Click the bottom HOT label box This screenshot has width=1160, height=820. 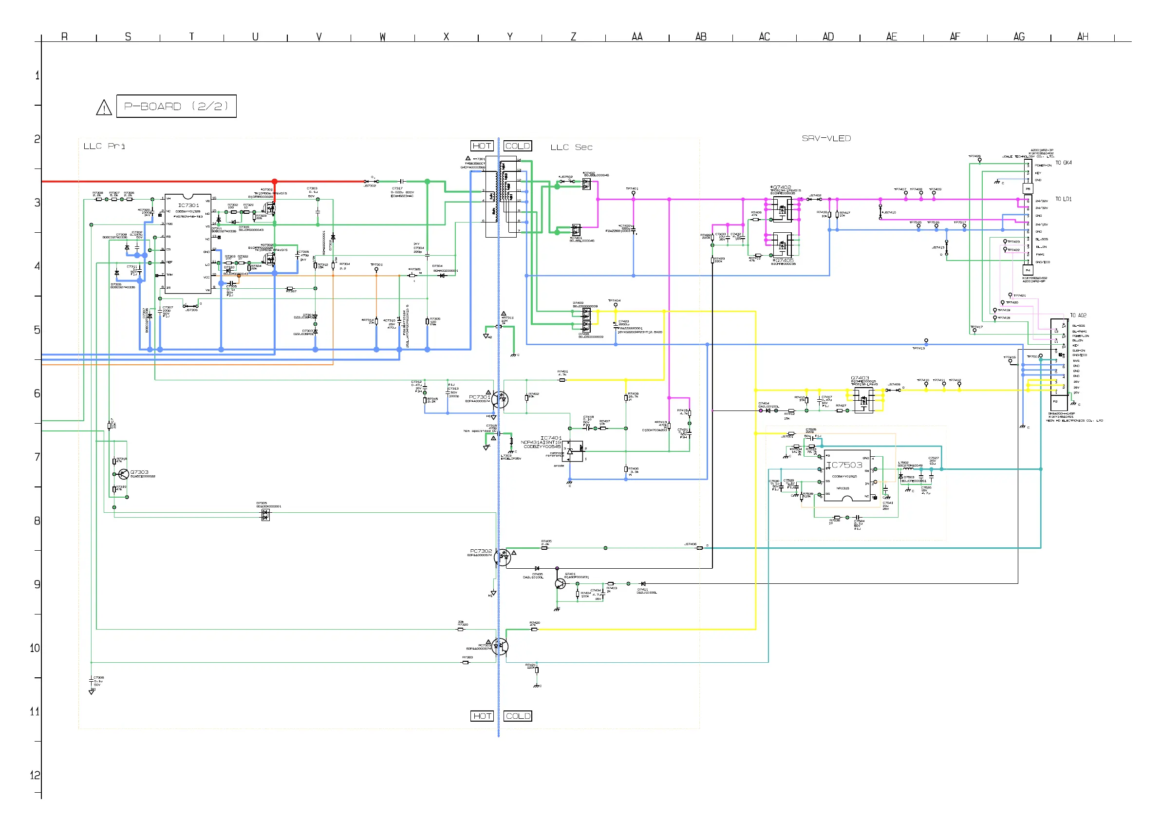482,716
